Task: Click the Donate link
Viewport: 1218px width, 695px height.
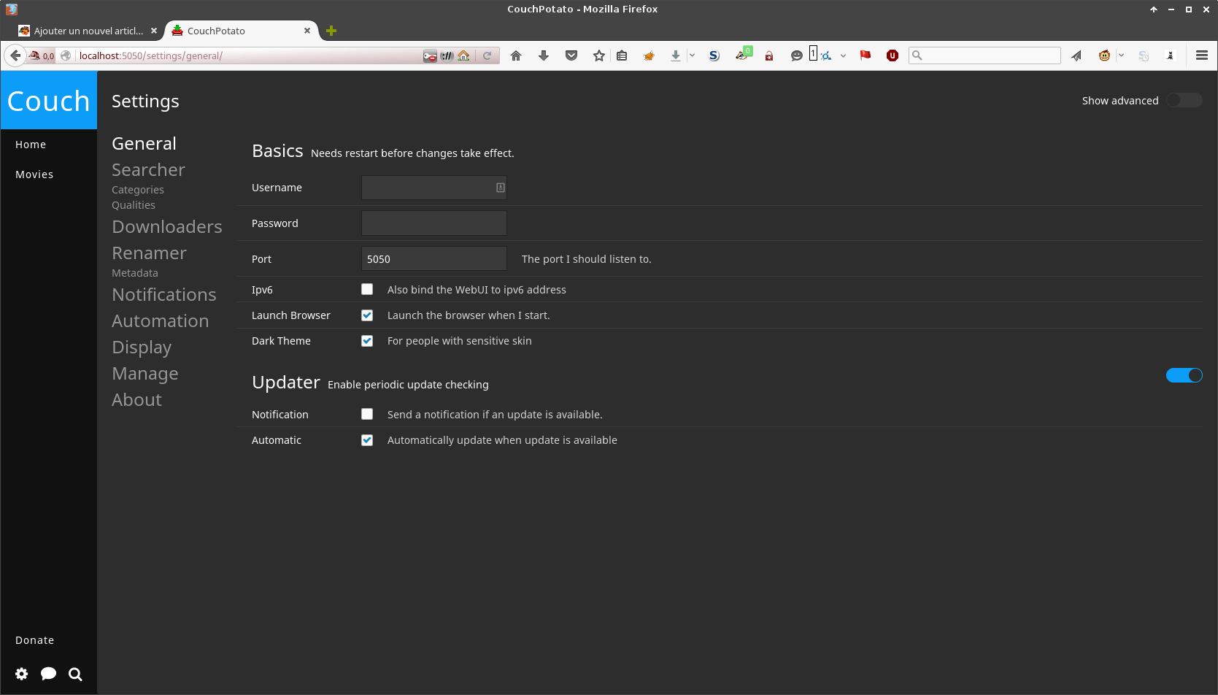Action: [34, 640]
